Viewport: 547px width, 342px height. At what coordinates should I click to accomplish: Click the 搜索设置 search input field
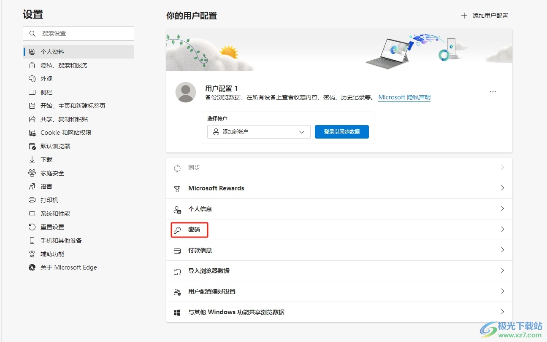tap(79, 34)
